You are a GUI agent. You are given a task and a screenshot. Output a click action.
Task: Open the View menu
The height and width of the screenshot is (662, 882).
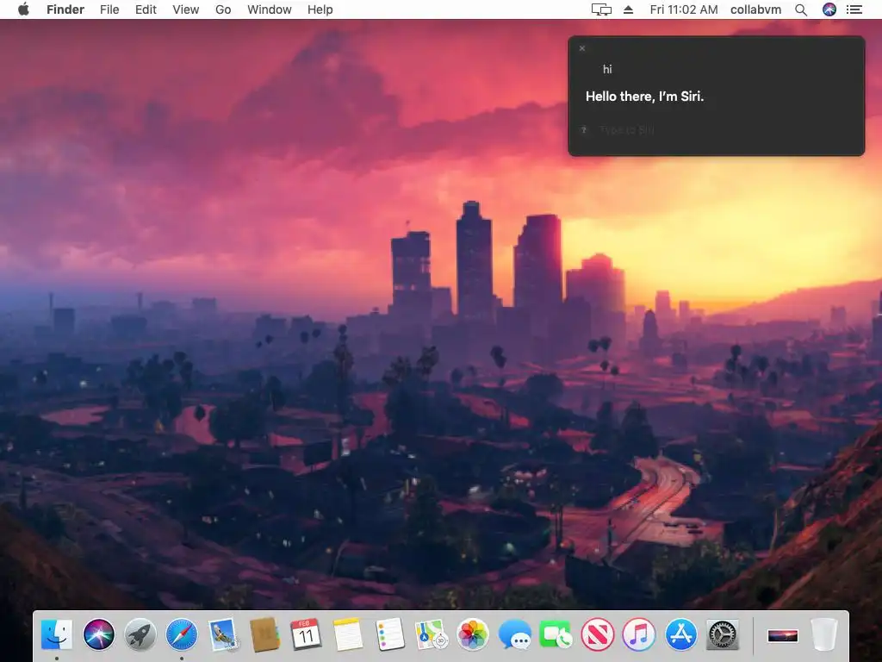pos(186,9)
